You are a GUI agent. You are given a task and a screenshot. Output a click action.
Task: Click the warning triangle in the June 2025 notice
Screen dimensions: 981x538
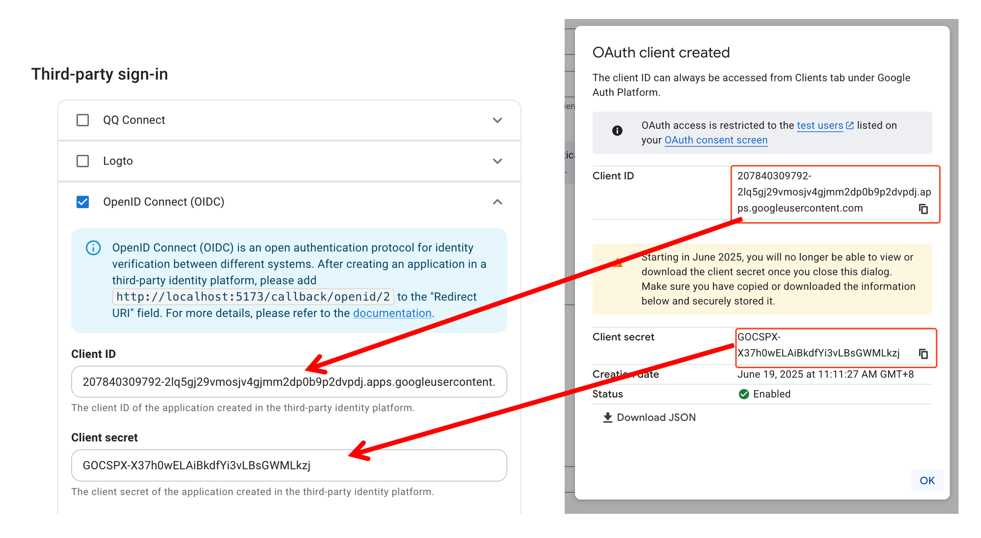(x=617, y=262)
